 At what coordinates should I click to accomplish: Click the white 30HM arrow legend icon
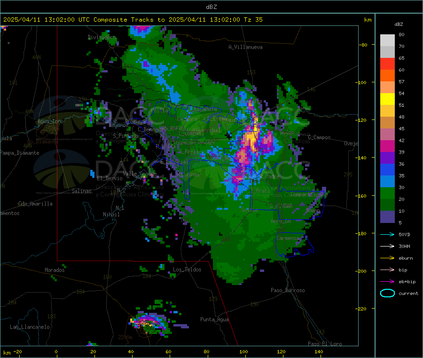pos(387,246)
